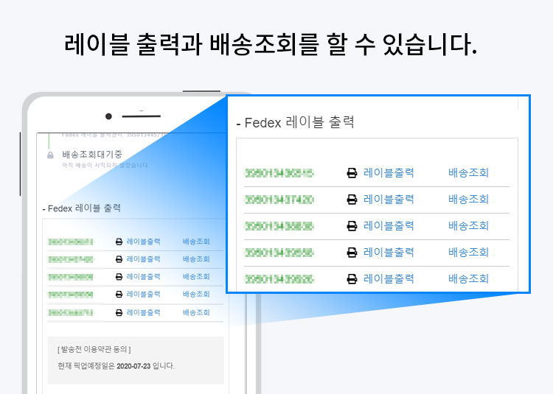Click '[ 발송전 이용약관 동의 ]' text on phone

(94, 349)
